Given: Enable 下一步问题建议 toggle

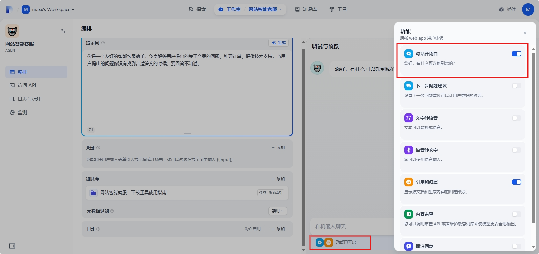Looking at the screenshot, I should pos(517,86).
